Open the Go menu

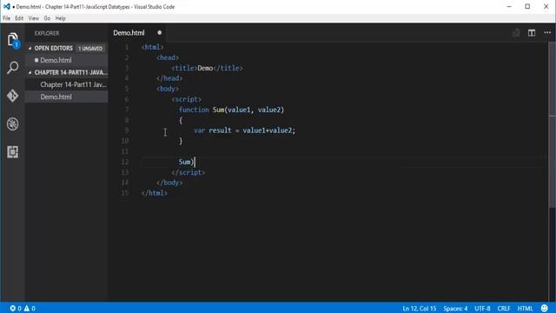click(47, 18)
